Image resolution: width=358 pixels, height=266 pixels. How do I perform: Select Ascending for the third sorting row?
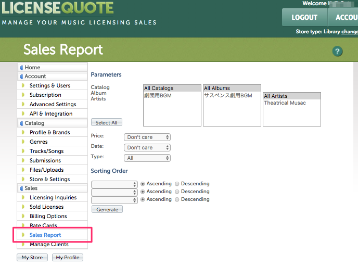[x=143, y=199]
